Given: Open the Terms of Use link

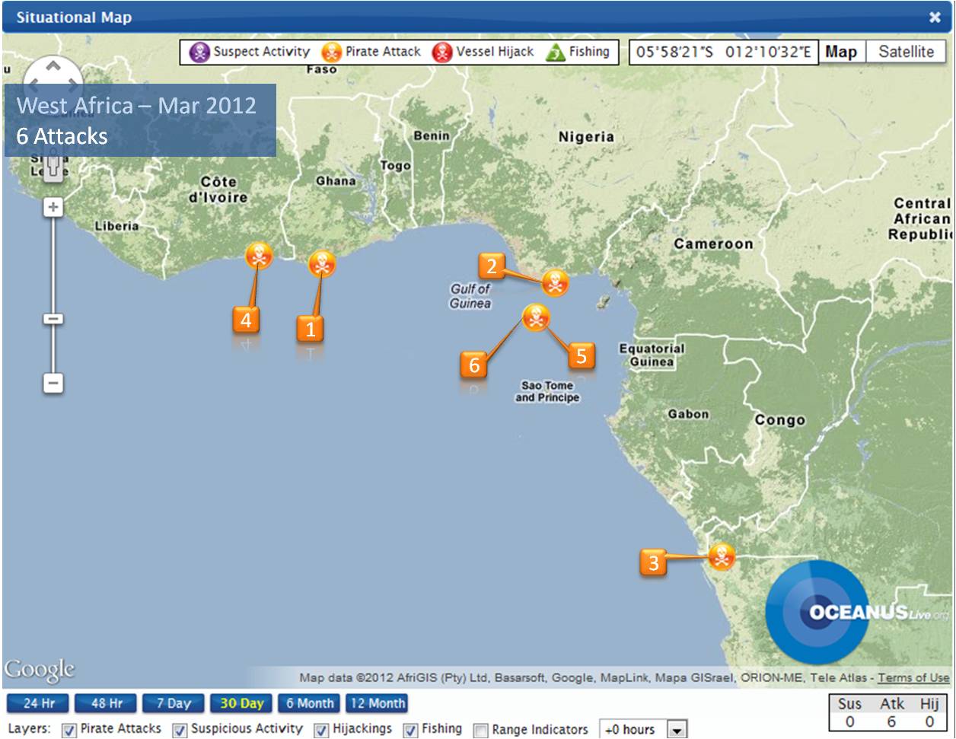Looking at the screenshot, I should pyautogui.click(x=913, y=677).
